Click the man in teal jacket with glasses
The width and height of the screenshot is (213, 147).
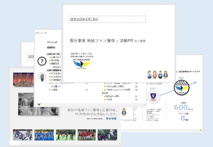[160, 75]
